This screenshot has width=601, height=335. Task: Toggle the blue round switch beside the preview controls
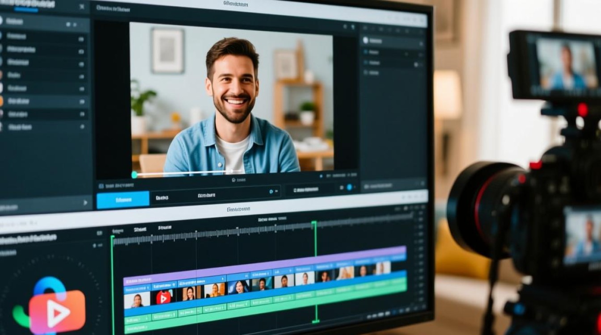click(x=349, y=187)
